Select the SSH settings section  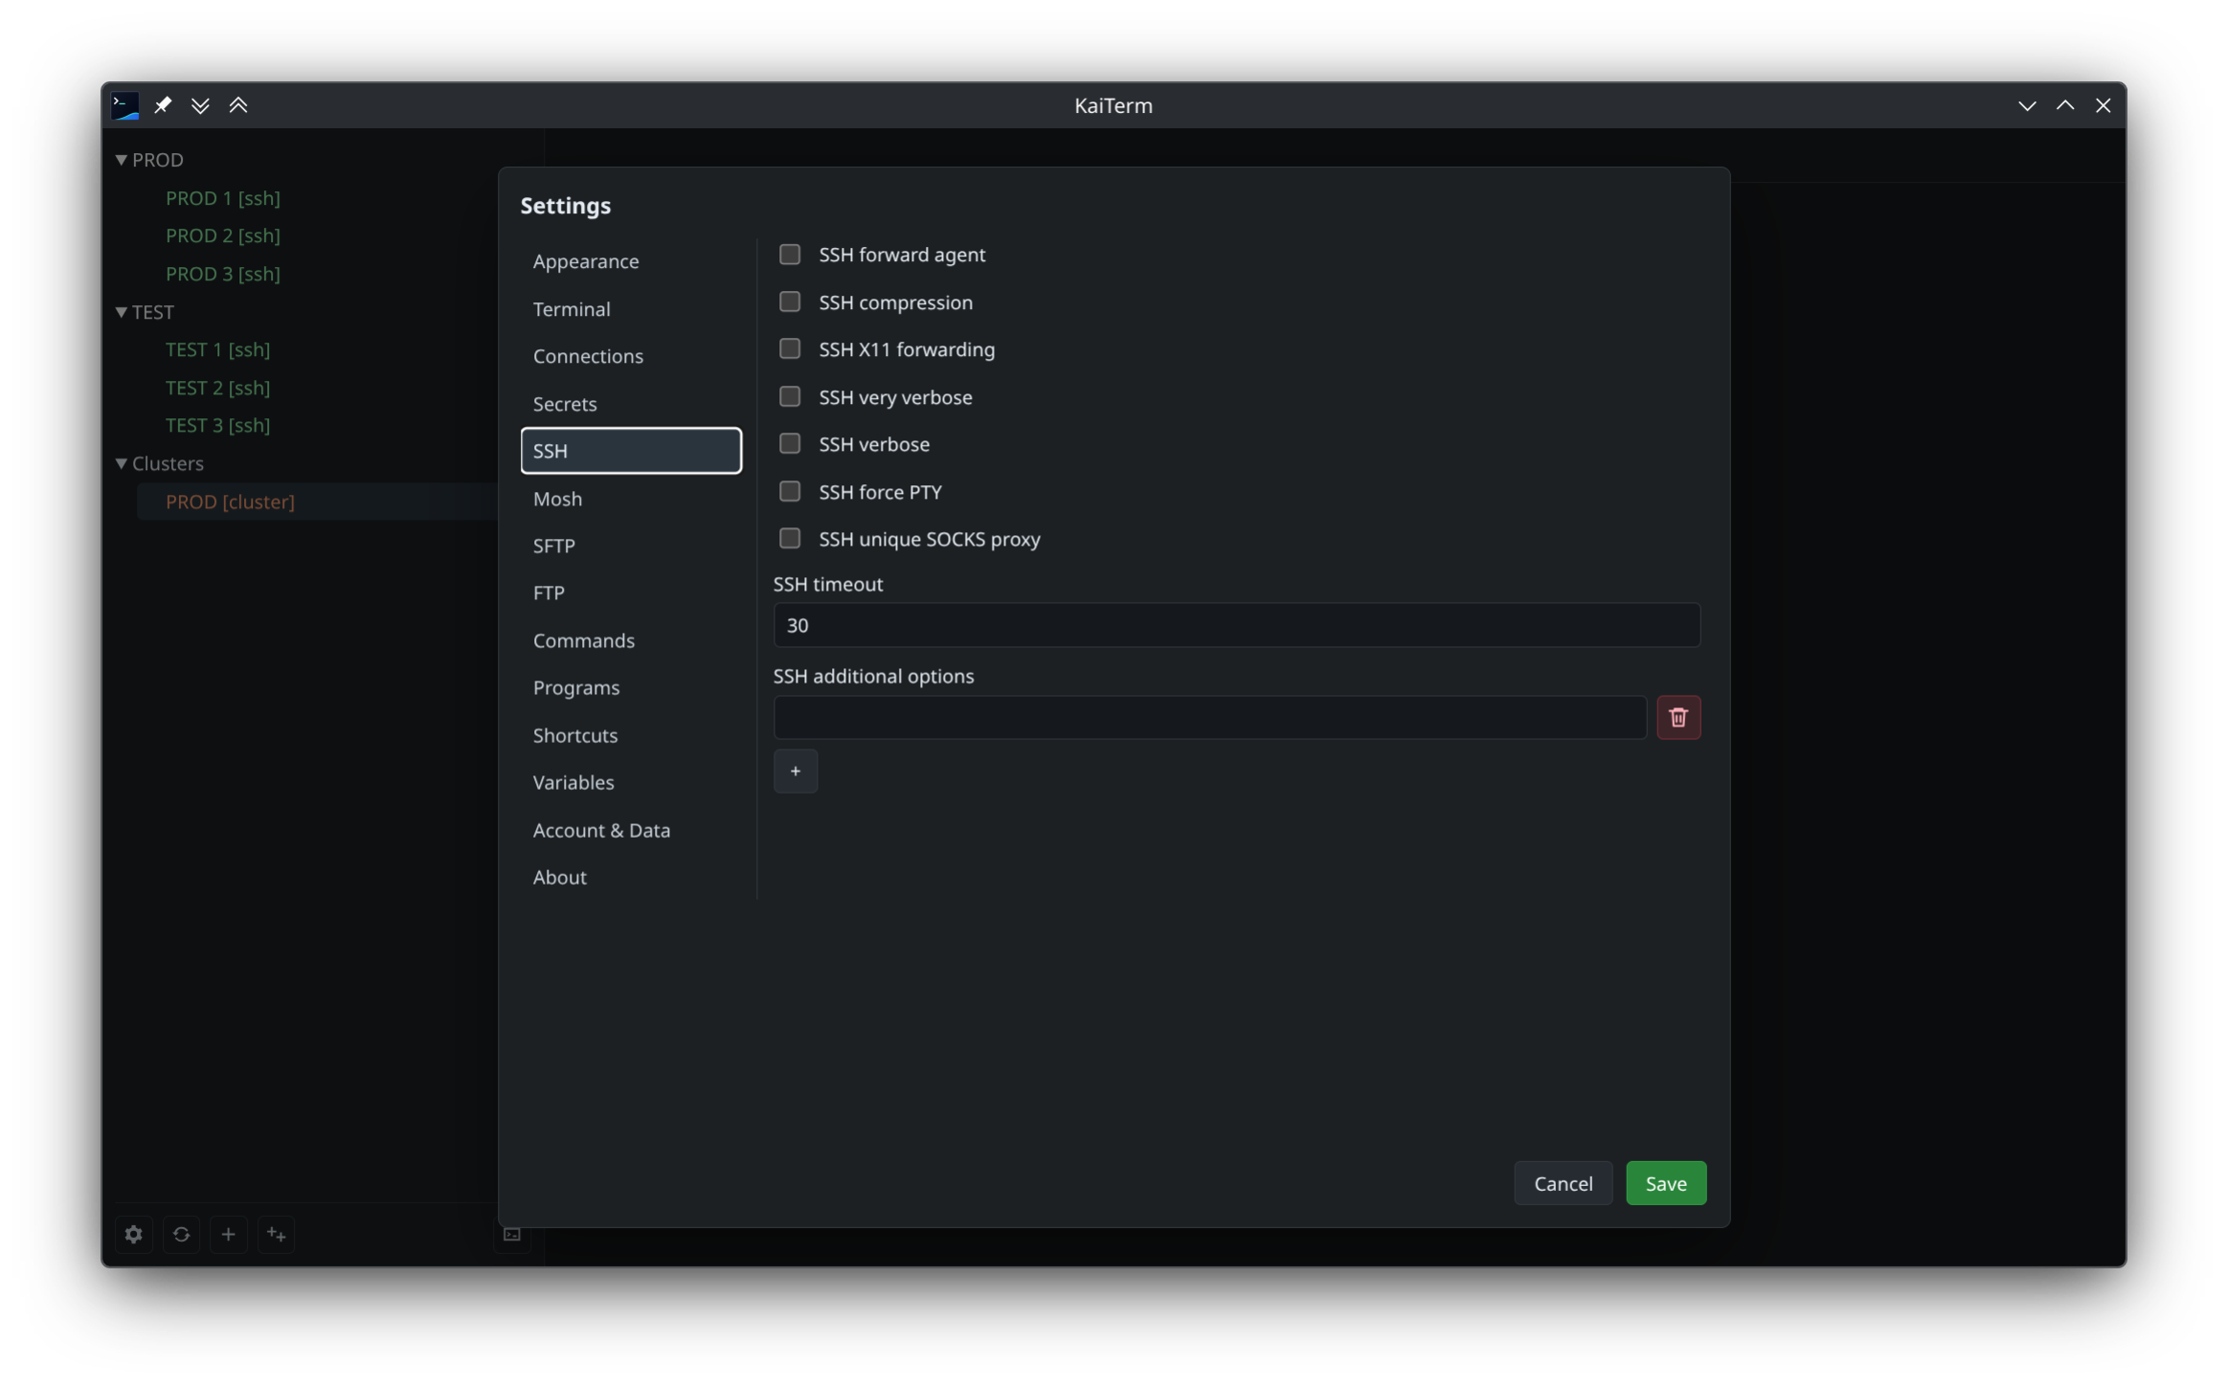(631, 450)
